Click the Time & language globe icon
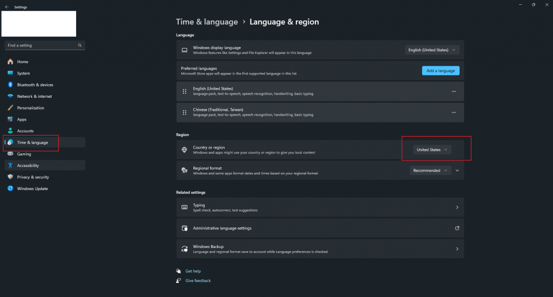 [x=10, y=142]
